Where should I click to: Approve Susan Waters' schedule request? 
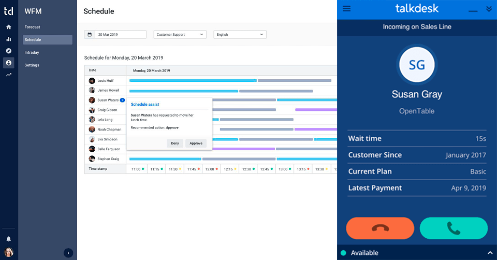click(x=196, y=143)
